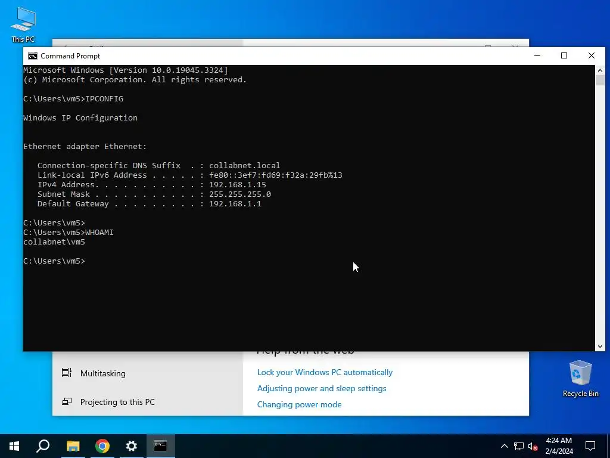
Task: Open the This PC desktop icon
Action: (23, 25)
